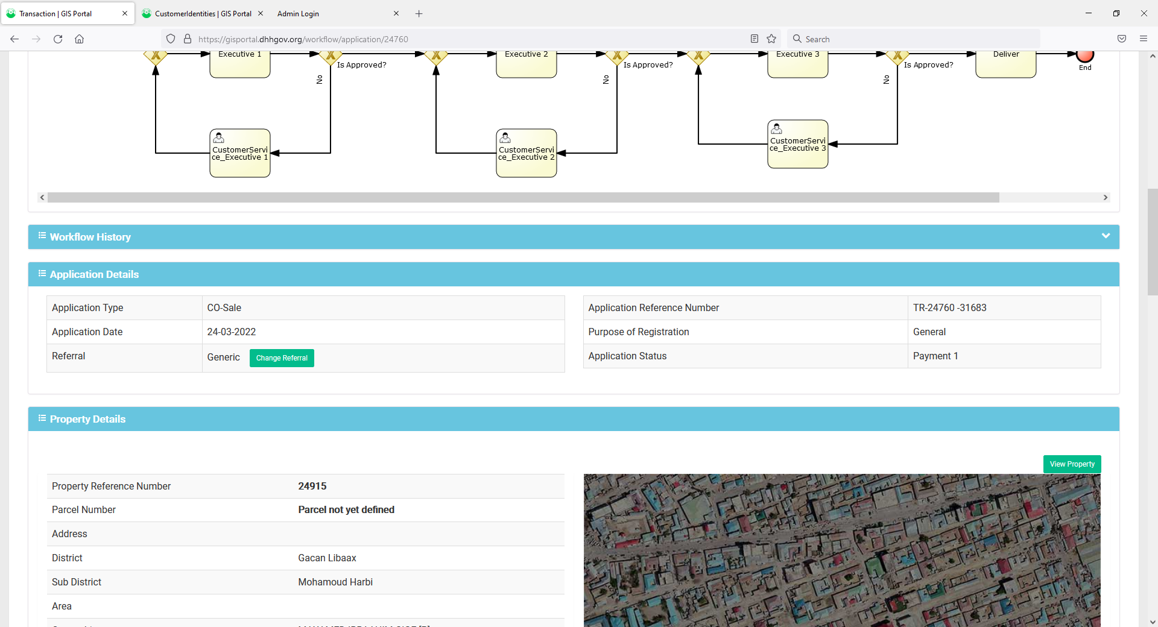Open the shield tracking protection icon
The image size is (1158, 627).
pos(171,39)
